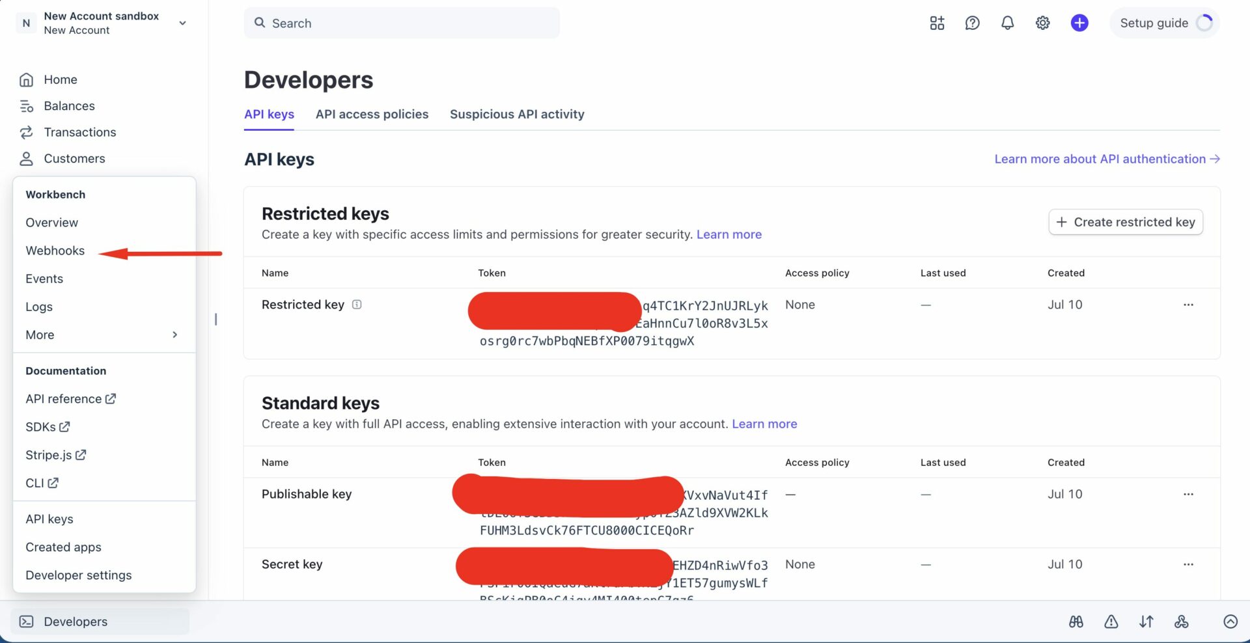The height and width of the screenshot is (643, 1250).
Task: Open the CLI documentation link
Action: [x=42, y=483]
